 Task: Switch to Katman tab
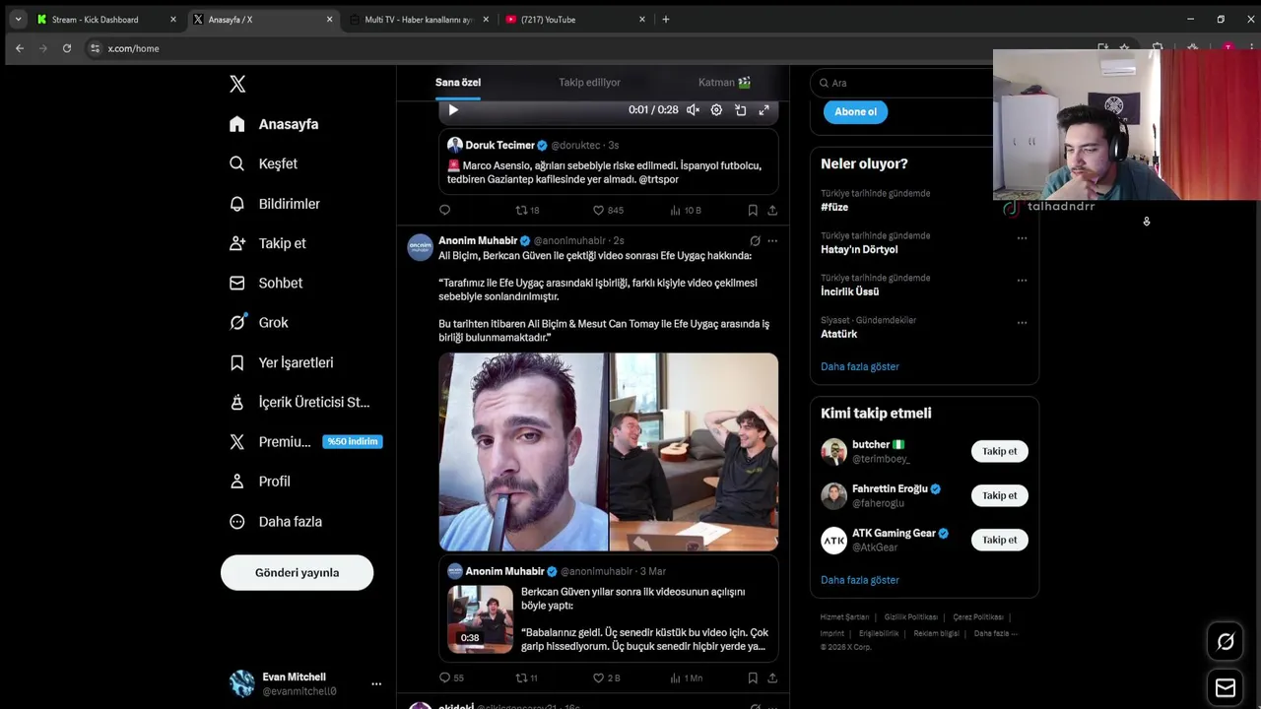point(724,83)
